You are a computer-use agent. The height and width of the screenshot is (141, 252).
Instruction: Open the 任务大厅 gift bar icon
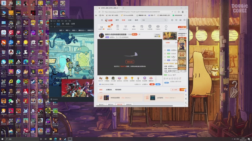point(100,78)
